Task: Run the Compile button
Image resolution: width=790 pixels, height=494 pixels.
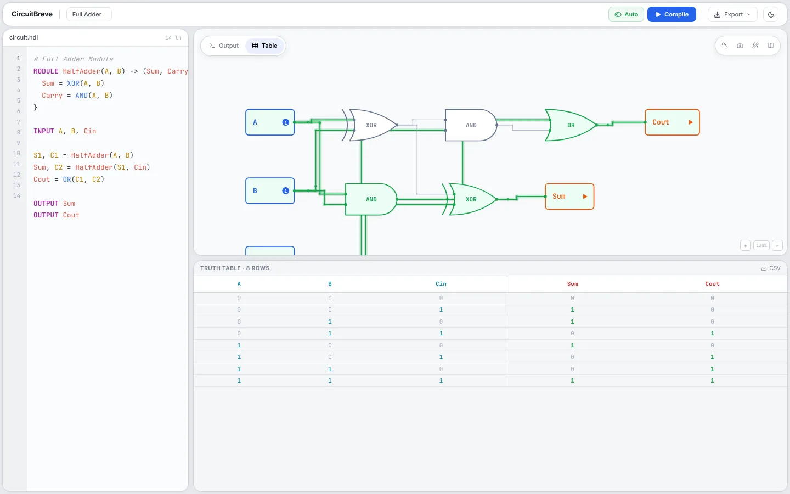Action: click(x=672, y=14)
